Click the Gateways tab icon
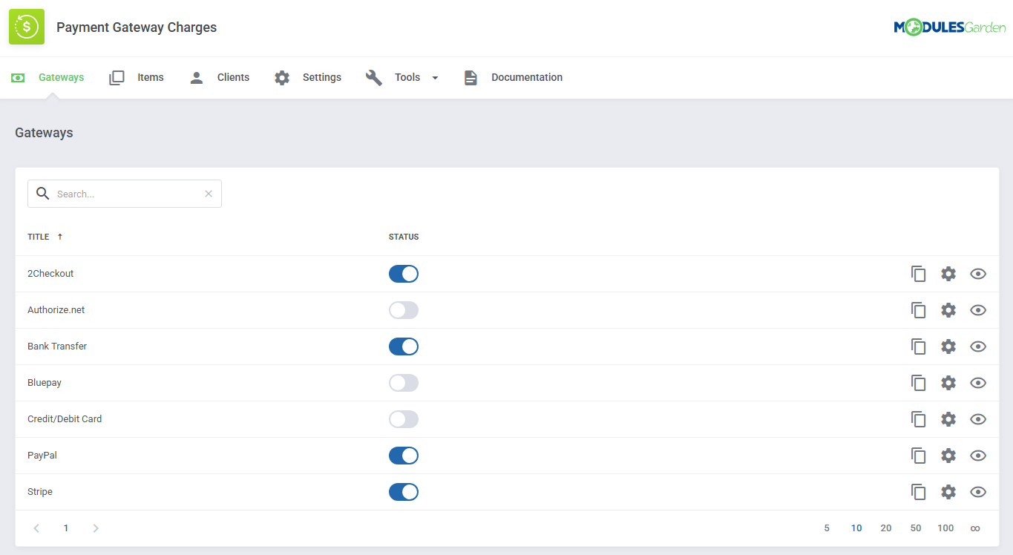This screenshot has height=555, width=1013. tap(18, 76)
